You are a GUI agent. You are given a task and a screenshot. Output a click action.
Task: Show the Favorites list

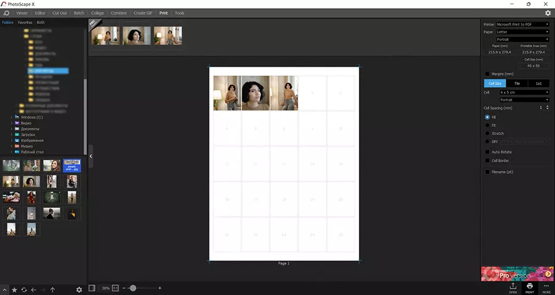coord(25,22)
